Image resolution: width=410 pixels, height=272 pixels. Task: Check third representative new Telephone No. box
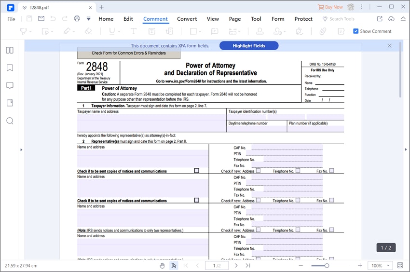click(298, 230)
